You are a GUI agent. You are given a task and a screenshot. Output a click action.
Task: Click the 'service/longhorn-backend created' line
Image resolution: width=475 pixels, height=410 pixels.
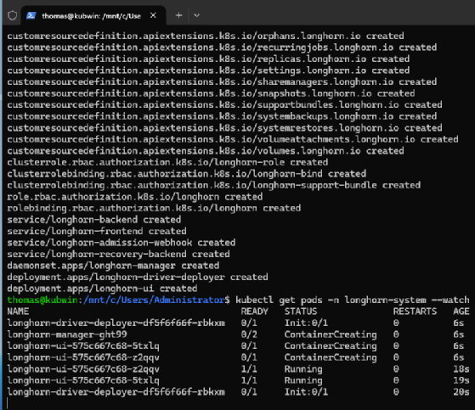click(94, 220)
